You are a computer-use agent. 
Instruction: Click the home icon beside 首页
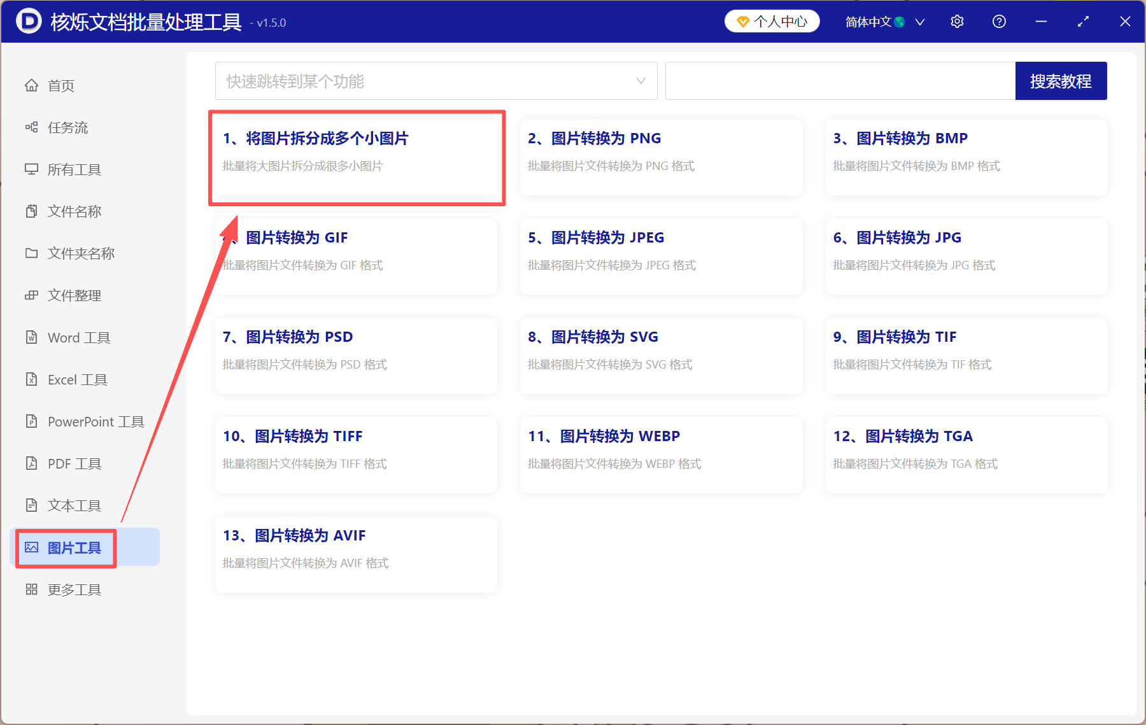click(31, 85)
